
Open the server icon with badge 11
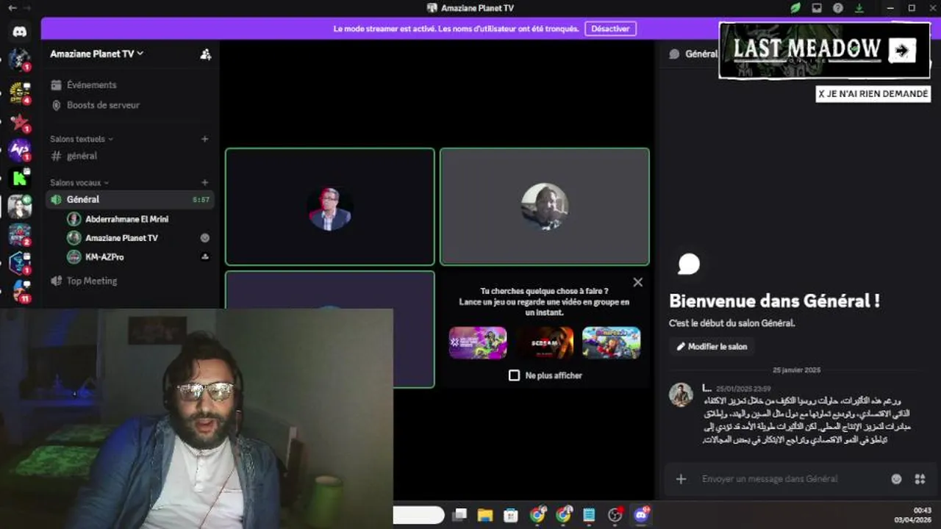click(x=19, y=291)
